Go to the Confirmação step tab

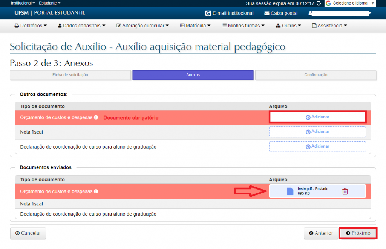(x=316, y=75)
